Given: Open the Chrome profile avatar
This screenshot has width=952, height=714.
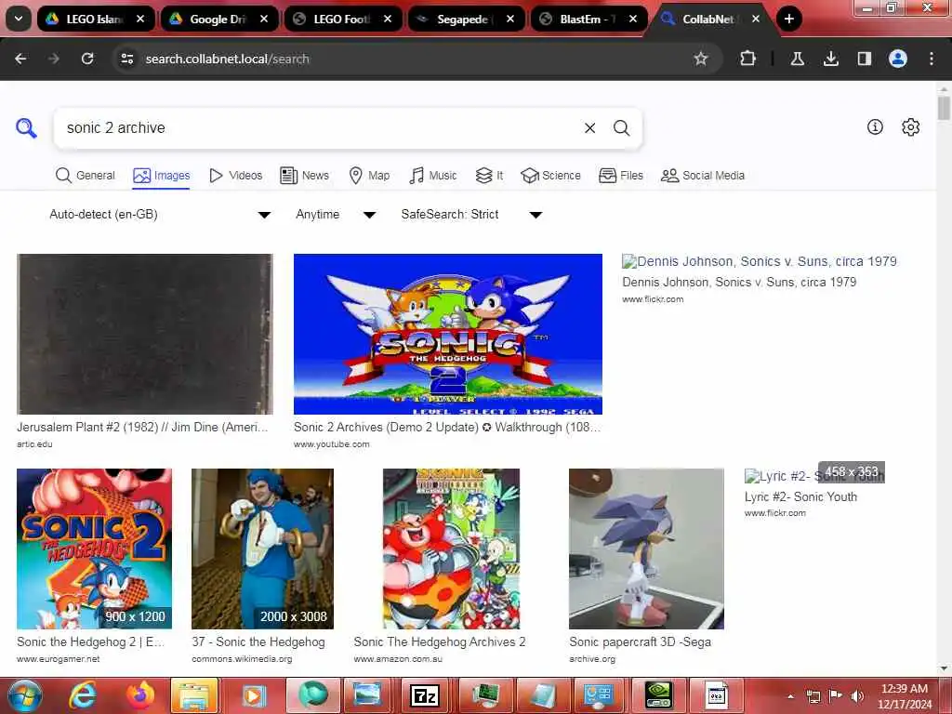Looking at the screenshot, I should click(898, 59).
